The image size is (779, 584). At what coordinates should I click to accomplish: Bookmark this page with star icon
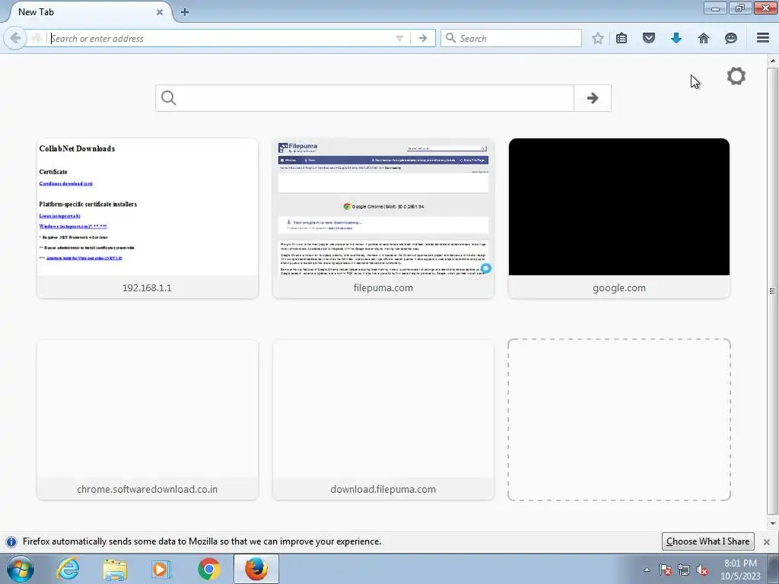[598, 38]
